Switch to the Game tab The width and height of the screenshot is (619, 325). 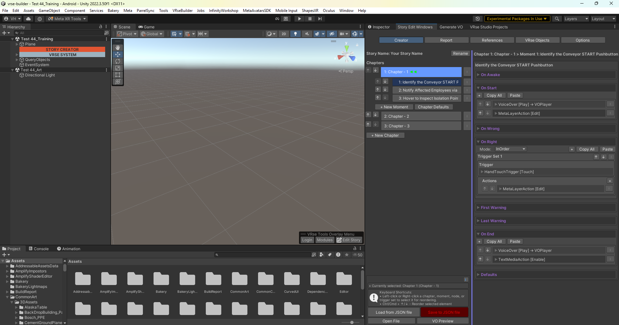tap(146, 27)
